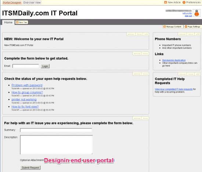Open the edit profile link

pos(187,13)
